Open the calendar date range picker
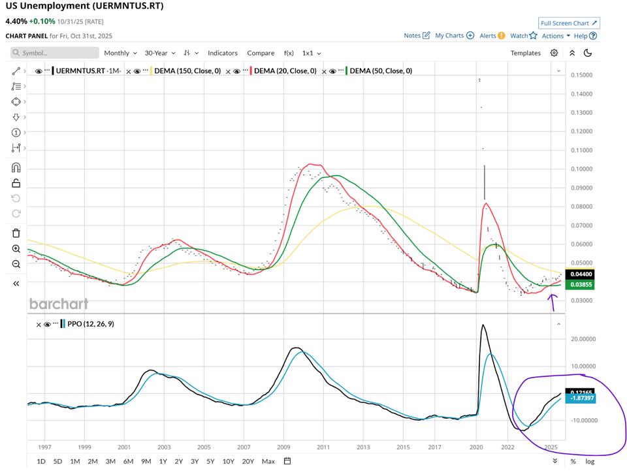627x471 pixels. click(287, 461)
